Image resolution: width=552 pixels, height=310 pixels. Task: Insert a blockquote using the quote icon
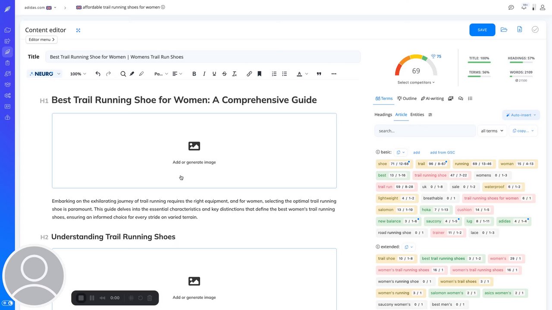pyautogui.click(x=319, y=74)
